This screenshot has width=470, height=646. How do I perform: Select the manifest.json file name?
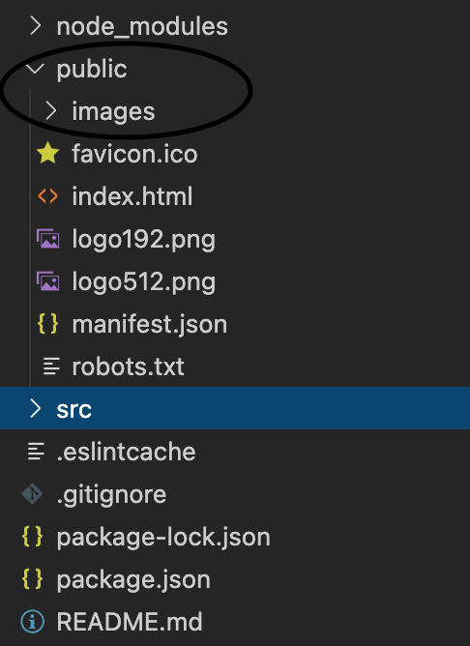coord(150,324)
